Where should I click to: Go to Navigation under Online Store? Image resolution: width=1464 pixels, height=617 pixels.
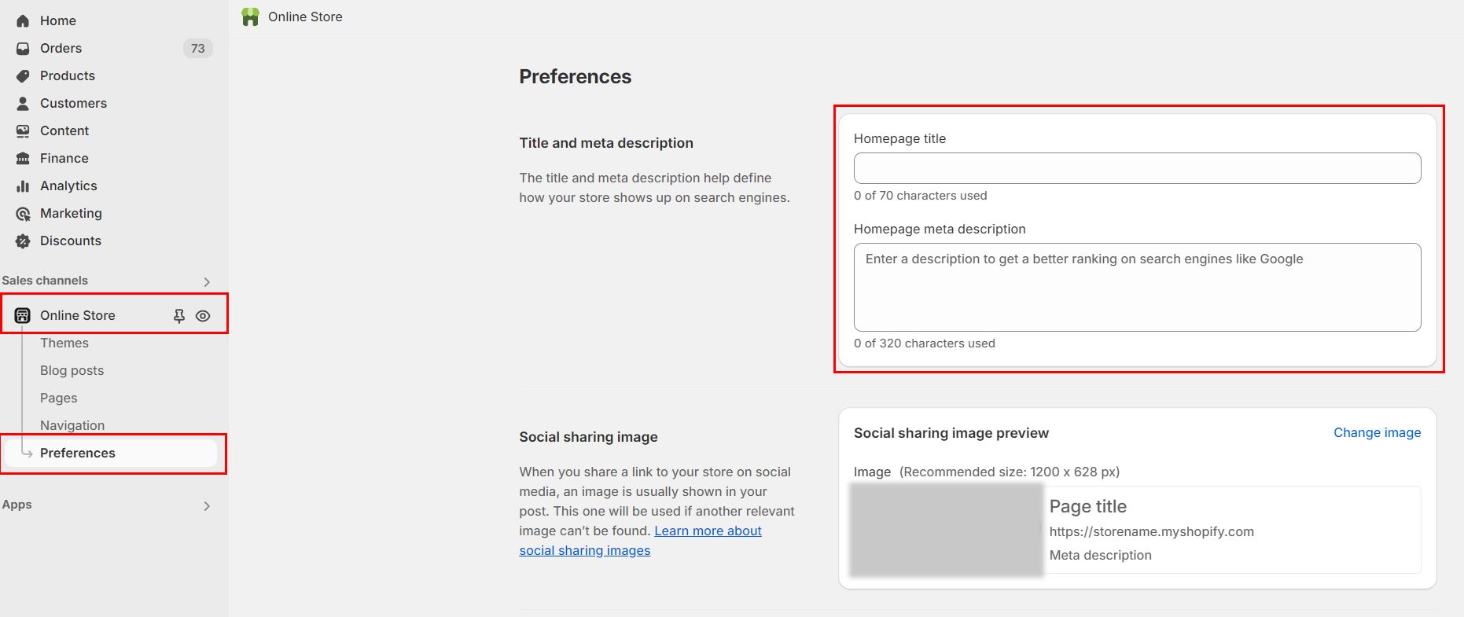point(72,426)
